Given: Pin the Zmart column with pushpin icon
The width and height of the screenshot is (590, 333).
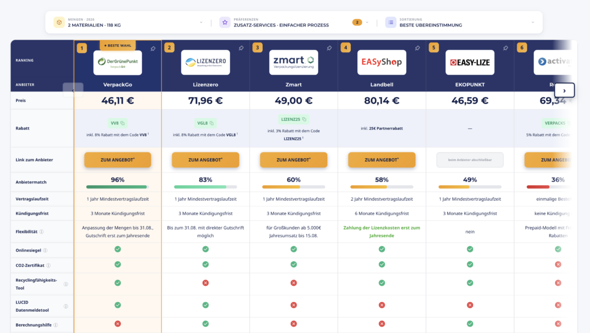Looking at the screenshot, I should pyautogui.click(x=329, y=48).
